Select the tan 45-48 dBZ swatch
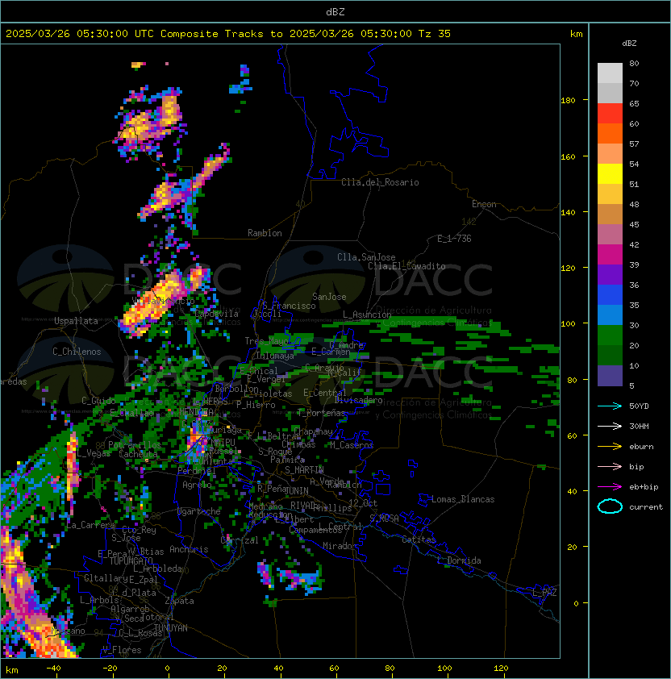This screenshot has width=671, height=679. pos(610,214)
